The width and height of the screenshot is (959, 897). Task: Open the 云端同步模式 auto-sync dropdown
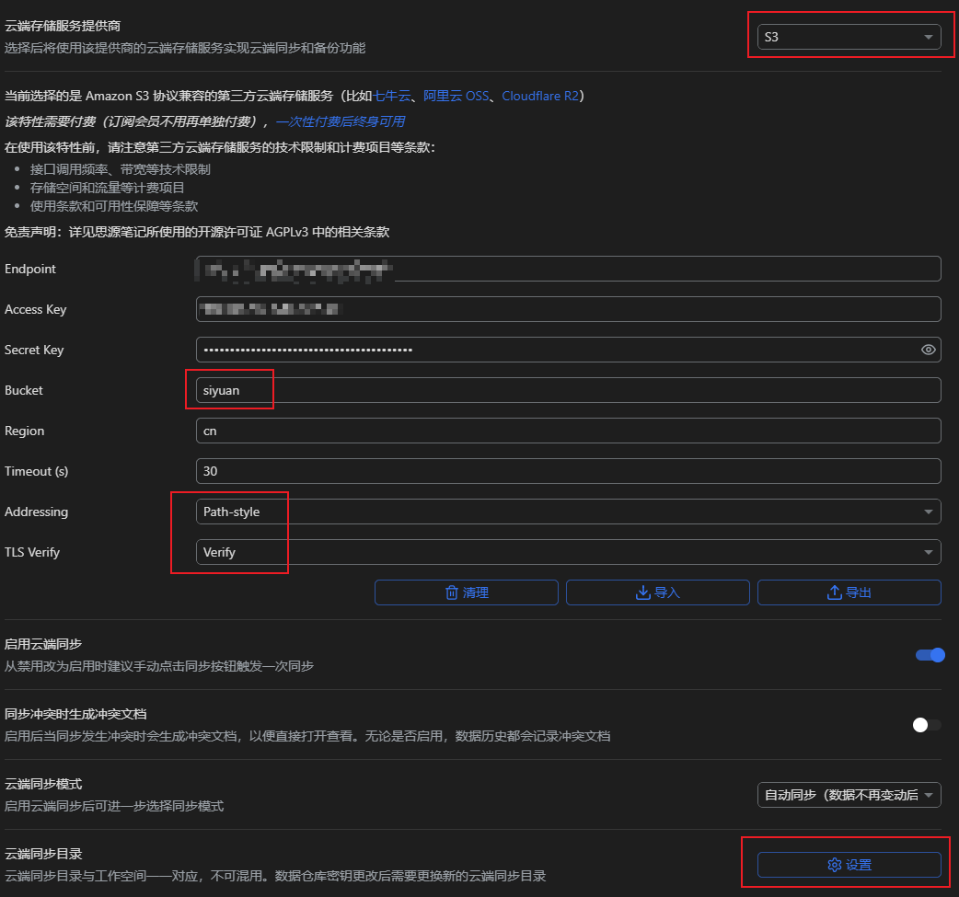tap(848, 795)
